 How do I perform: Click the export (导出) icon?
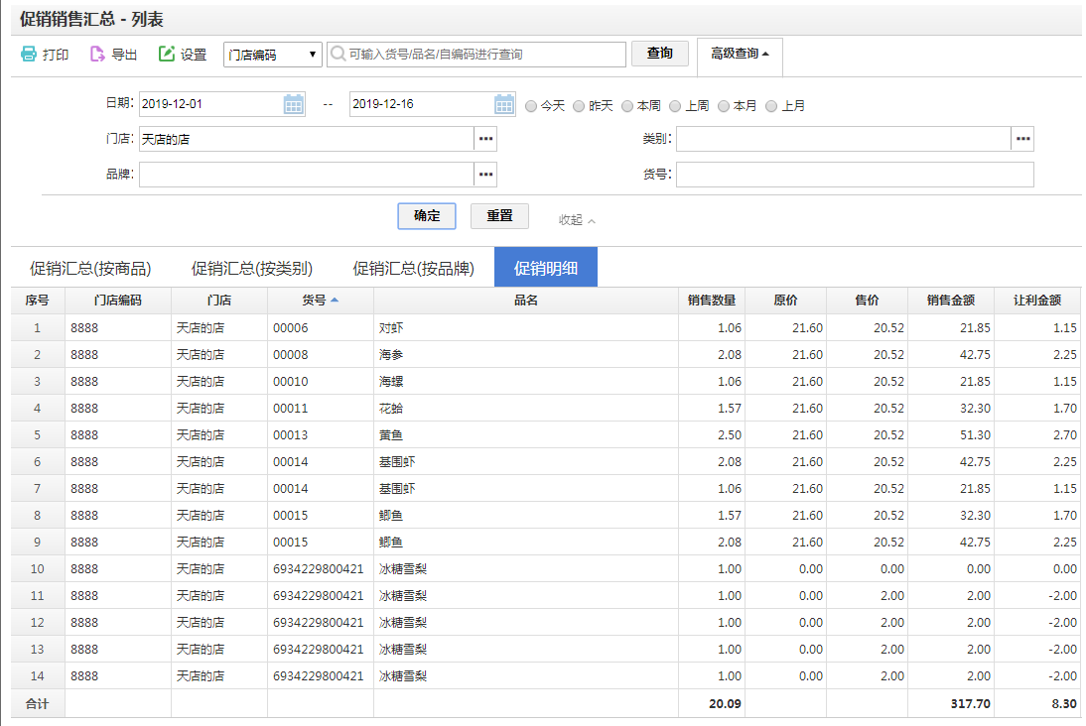97,55
